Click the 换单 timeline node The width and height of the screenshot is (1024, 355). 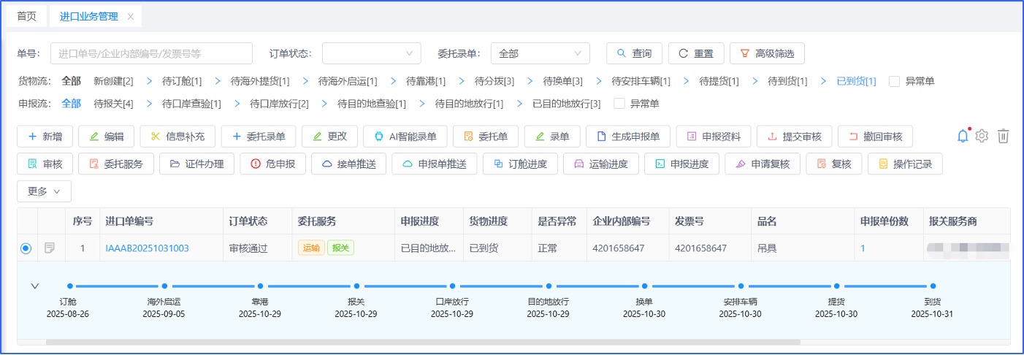(x=645, y=286)
